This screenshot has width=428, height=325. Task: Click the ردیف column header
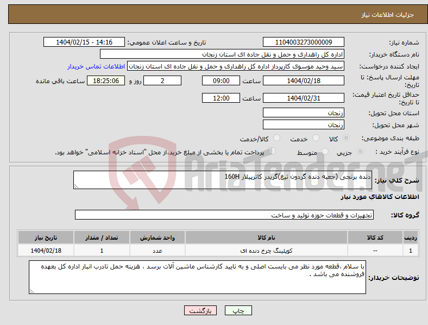coord(411,237)
